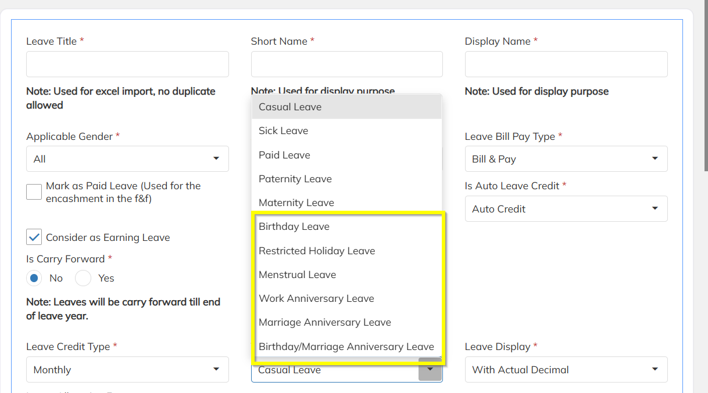Select Marriage Anniversary Leave option

pyautogui.click(x=325, y=322)
